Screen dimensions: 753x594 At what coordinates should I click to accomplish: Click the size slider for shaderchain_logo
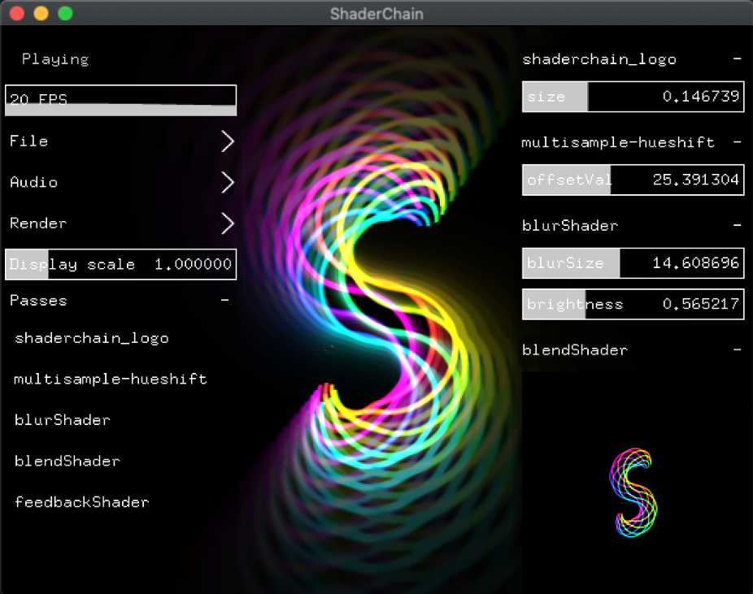[633, 96]
